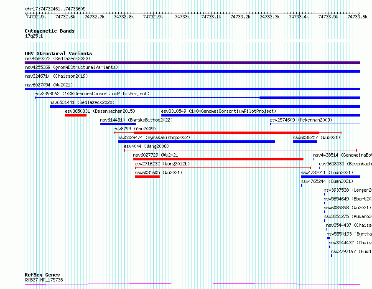The width and height of the screenshot is (372, 289).
Task: Click esv3650331 (Besenbacher2015) label
Action: 100,111
